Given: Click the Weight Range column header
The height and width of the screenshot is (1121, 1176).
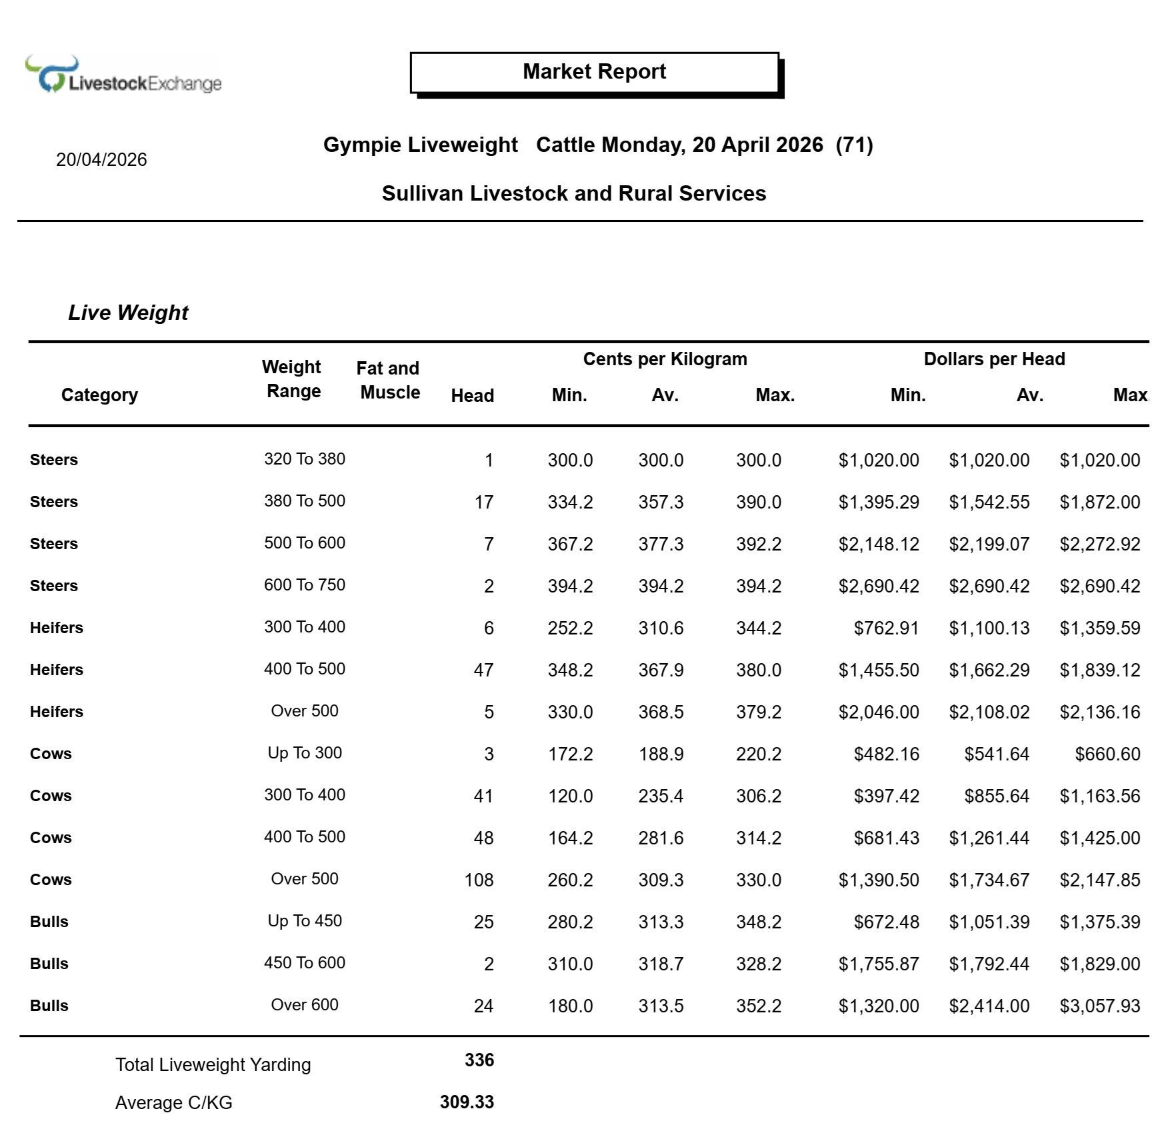Looking at the screenshot, I should (x=292, y=379).
